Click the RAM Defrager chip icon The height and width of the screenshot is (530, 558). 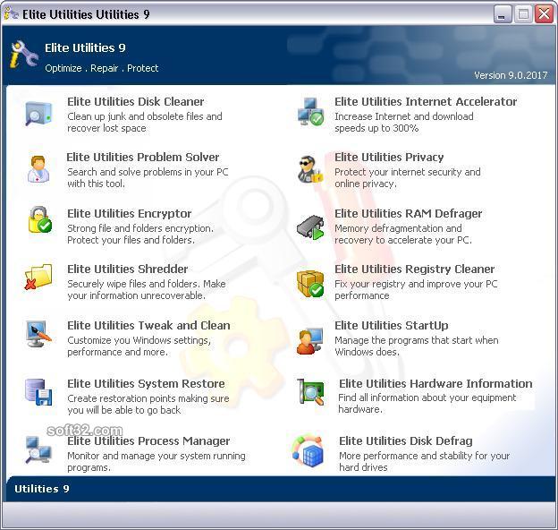[310, 227]
